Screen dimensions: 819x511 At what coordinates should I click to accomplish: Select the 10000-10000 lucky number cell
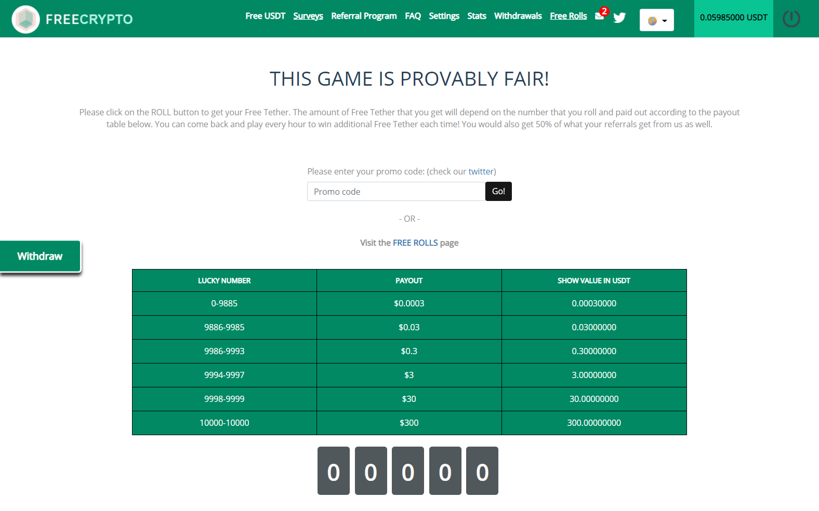[224, 423]
